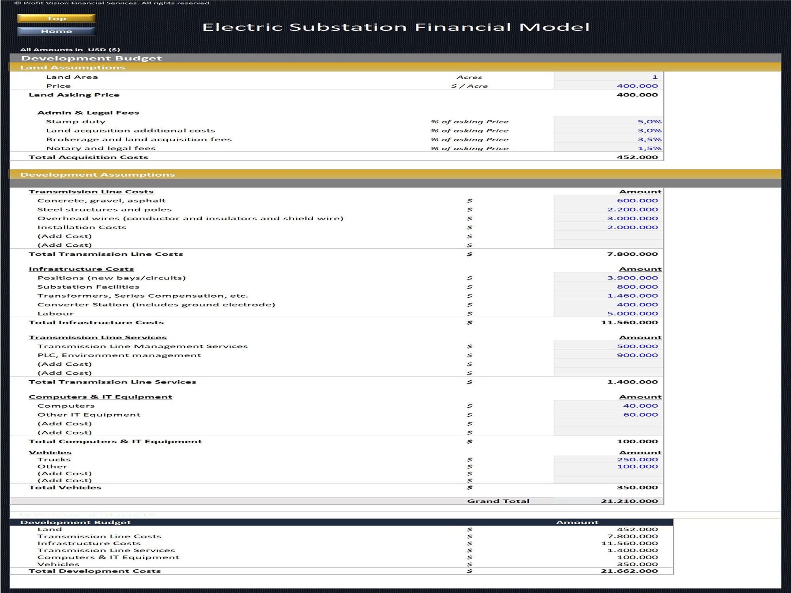Viewport: 791px width, 593px height.
Task: Click Total Development Costs value 21.662.000
Action: (629, 571)
